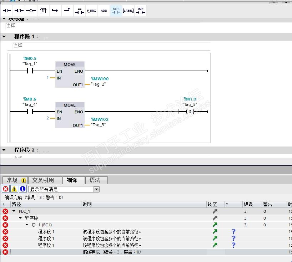The image size is (292, 262).
Task: Sort by 警告 column header
Action: [x=274, y=204]
